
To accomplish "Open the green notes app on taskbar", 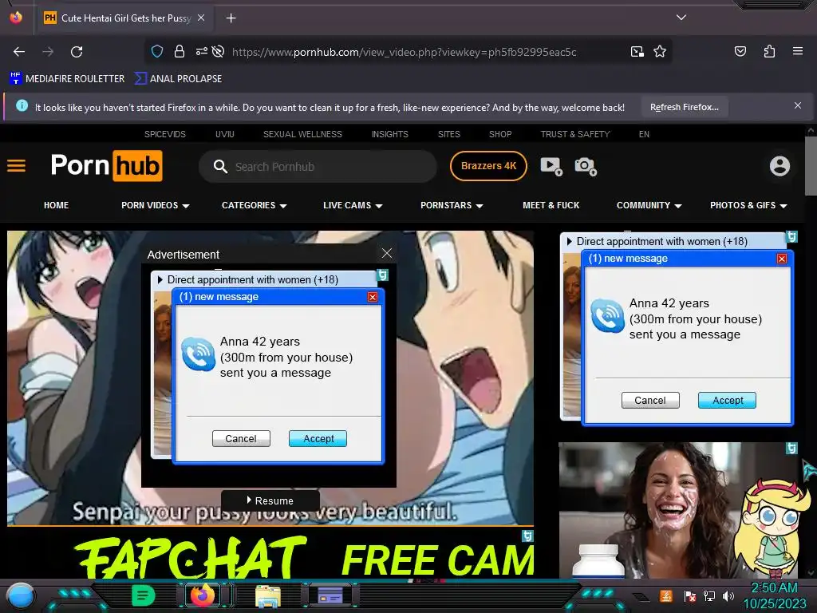I will 144,595.
